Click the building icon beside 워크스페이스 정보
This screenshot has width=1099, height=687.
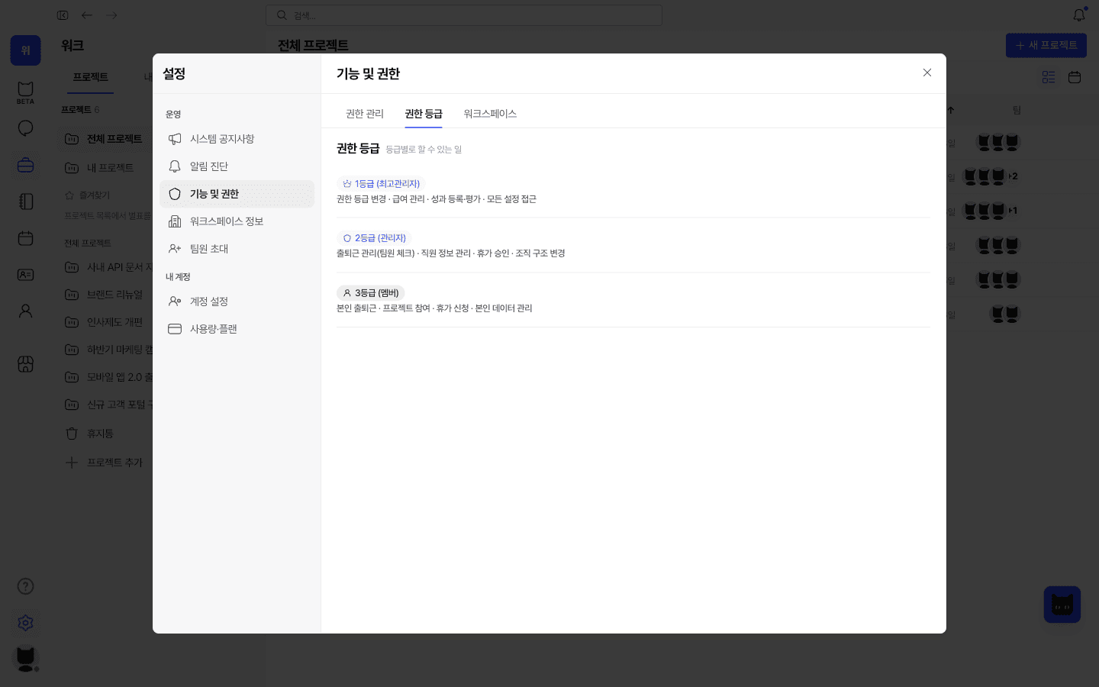coord(175,221)
